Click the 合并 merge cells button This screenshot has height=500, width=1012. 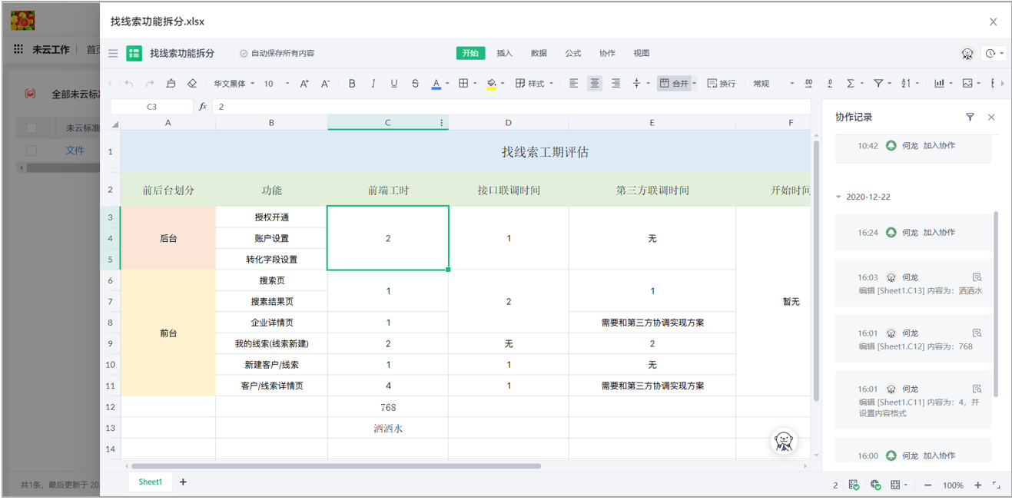point(675,84)
